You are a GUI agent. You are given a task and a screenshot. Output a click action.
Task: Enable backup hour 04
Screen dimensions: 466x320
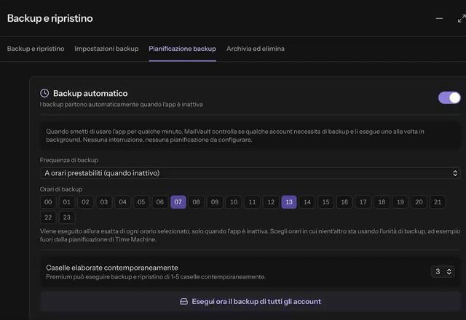(x=122, y=202)
